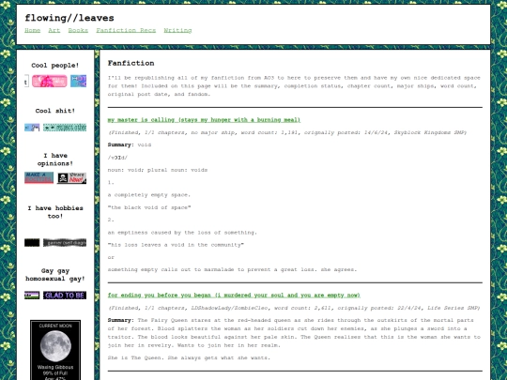Click "his loss leaves a void in the community"

[176, 245]
